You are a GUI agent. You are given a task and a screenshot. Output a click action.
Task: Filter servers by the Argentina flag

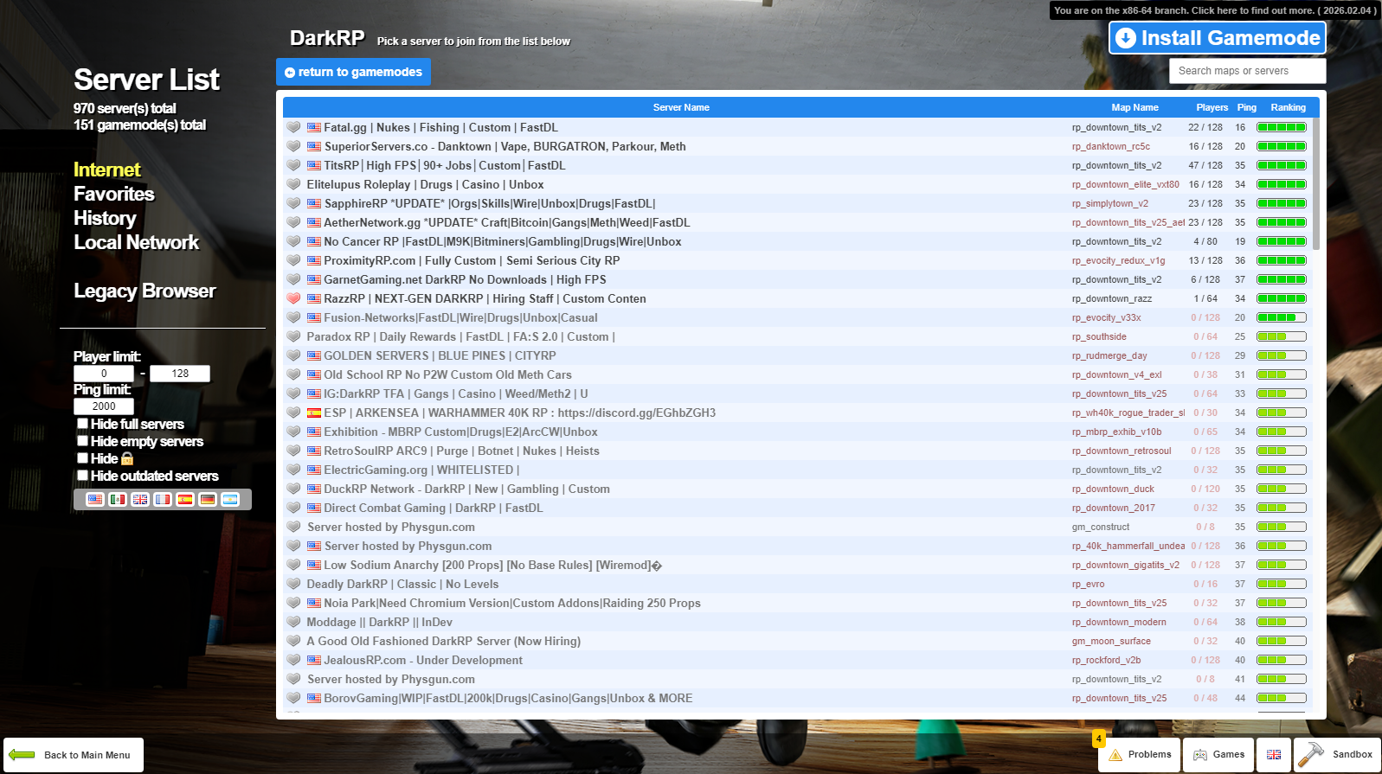(x=230, y=500)
